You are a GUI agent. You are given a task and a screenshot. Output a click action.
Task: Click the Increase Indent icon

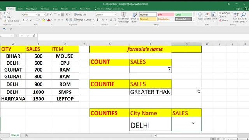(x=71, y=20)
